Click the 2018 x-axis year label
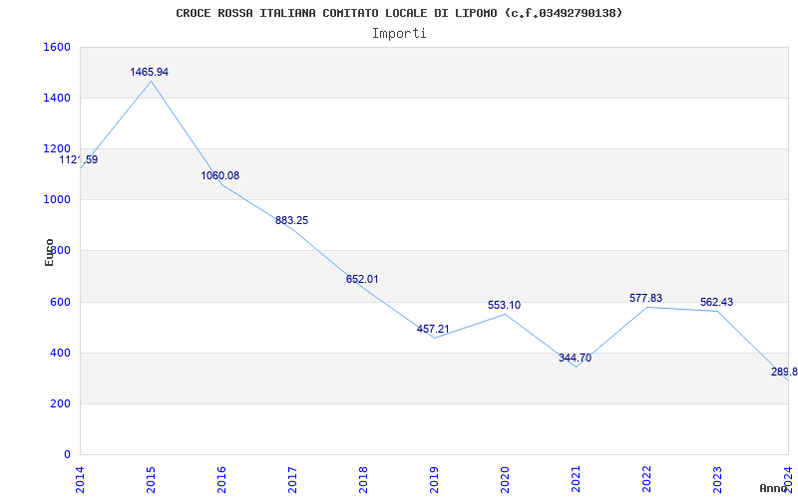This screenshot has width=798, height=498. (x=363, y=479)
